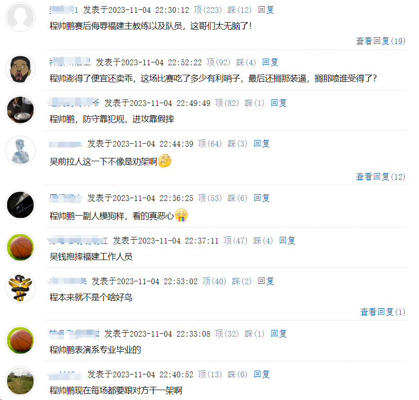Click the default gray silhouette avatar
Image resolution: width=419 pixels, height=400 pixels.
(20, 17)
